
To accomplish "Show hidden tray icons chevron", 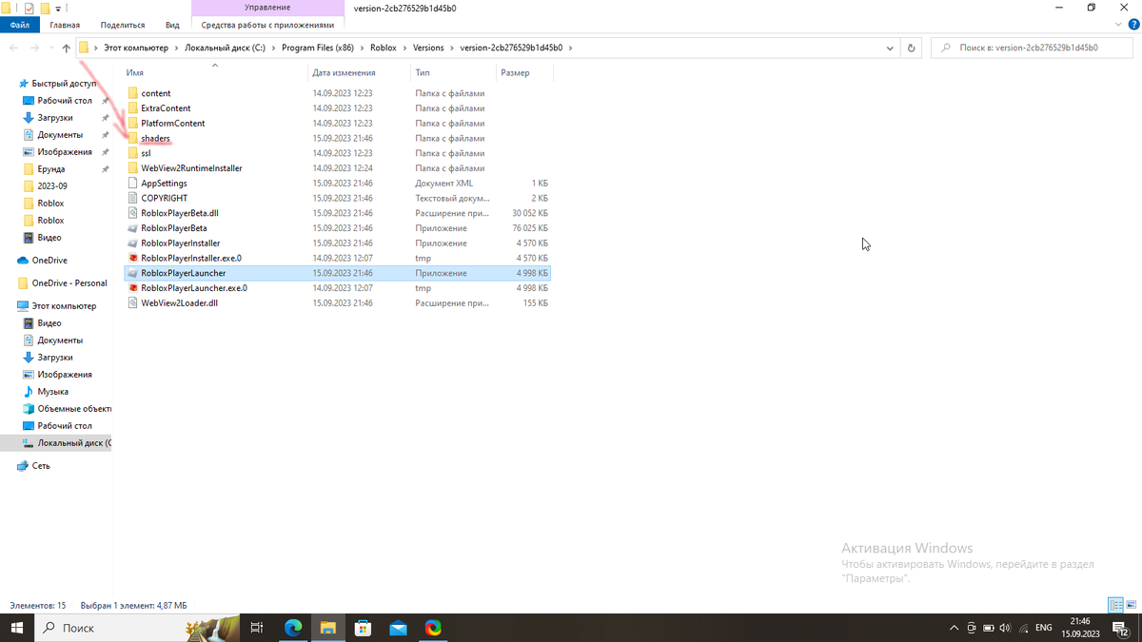I will pyautogui.click(x=954, y=628).
